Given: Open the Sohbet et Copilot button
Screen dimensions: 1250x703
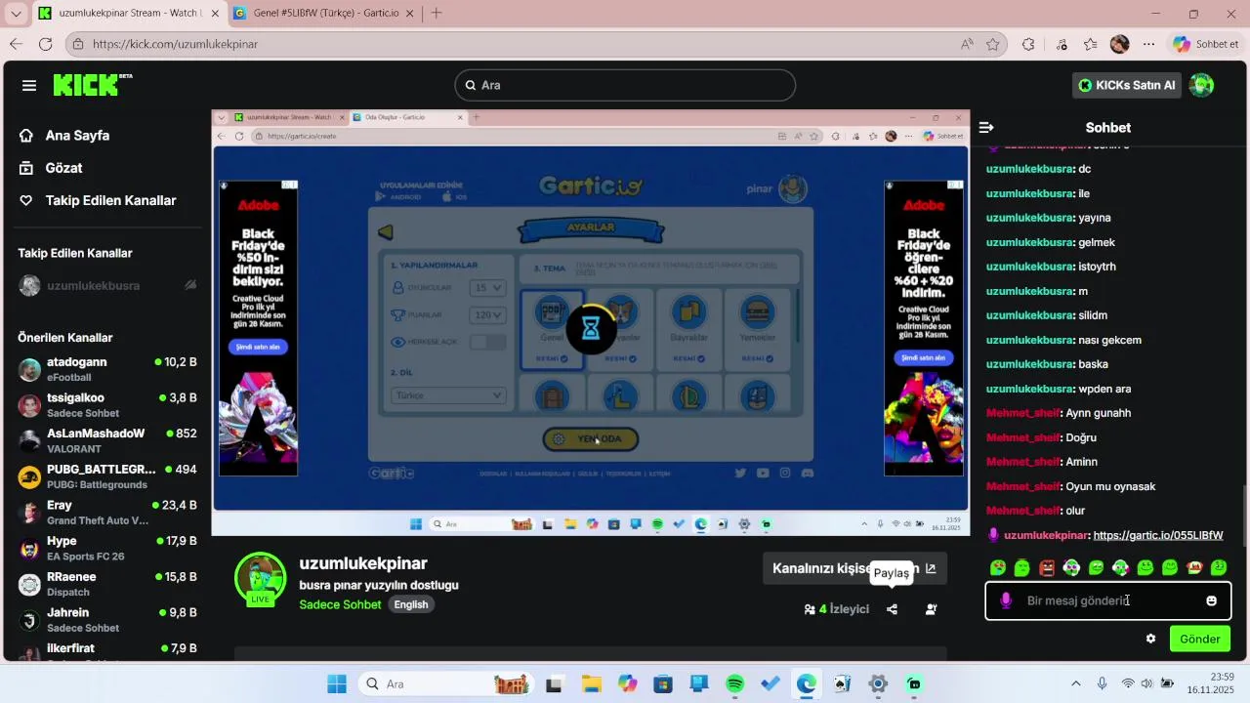Looking at the screenshot, I should point(1206,44).
